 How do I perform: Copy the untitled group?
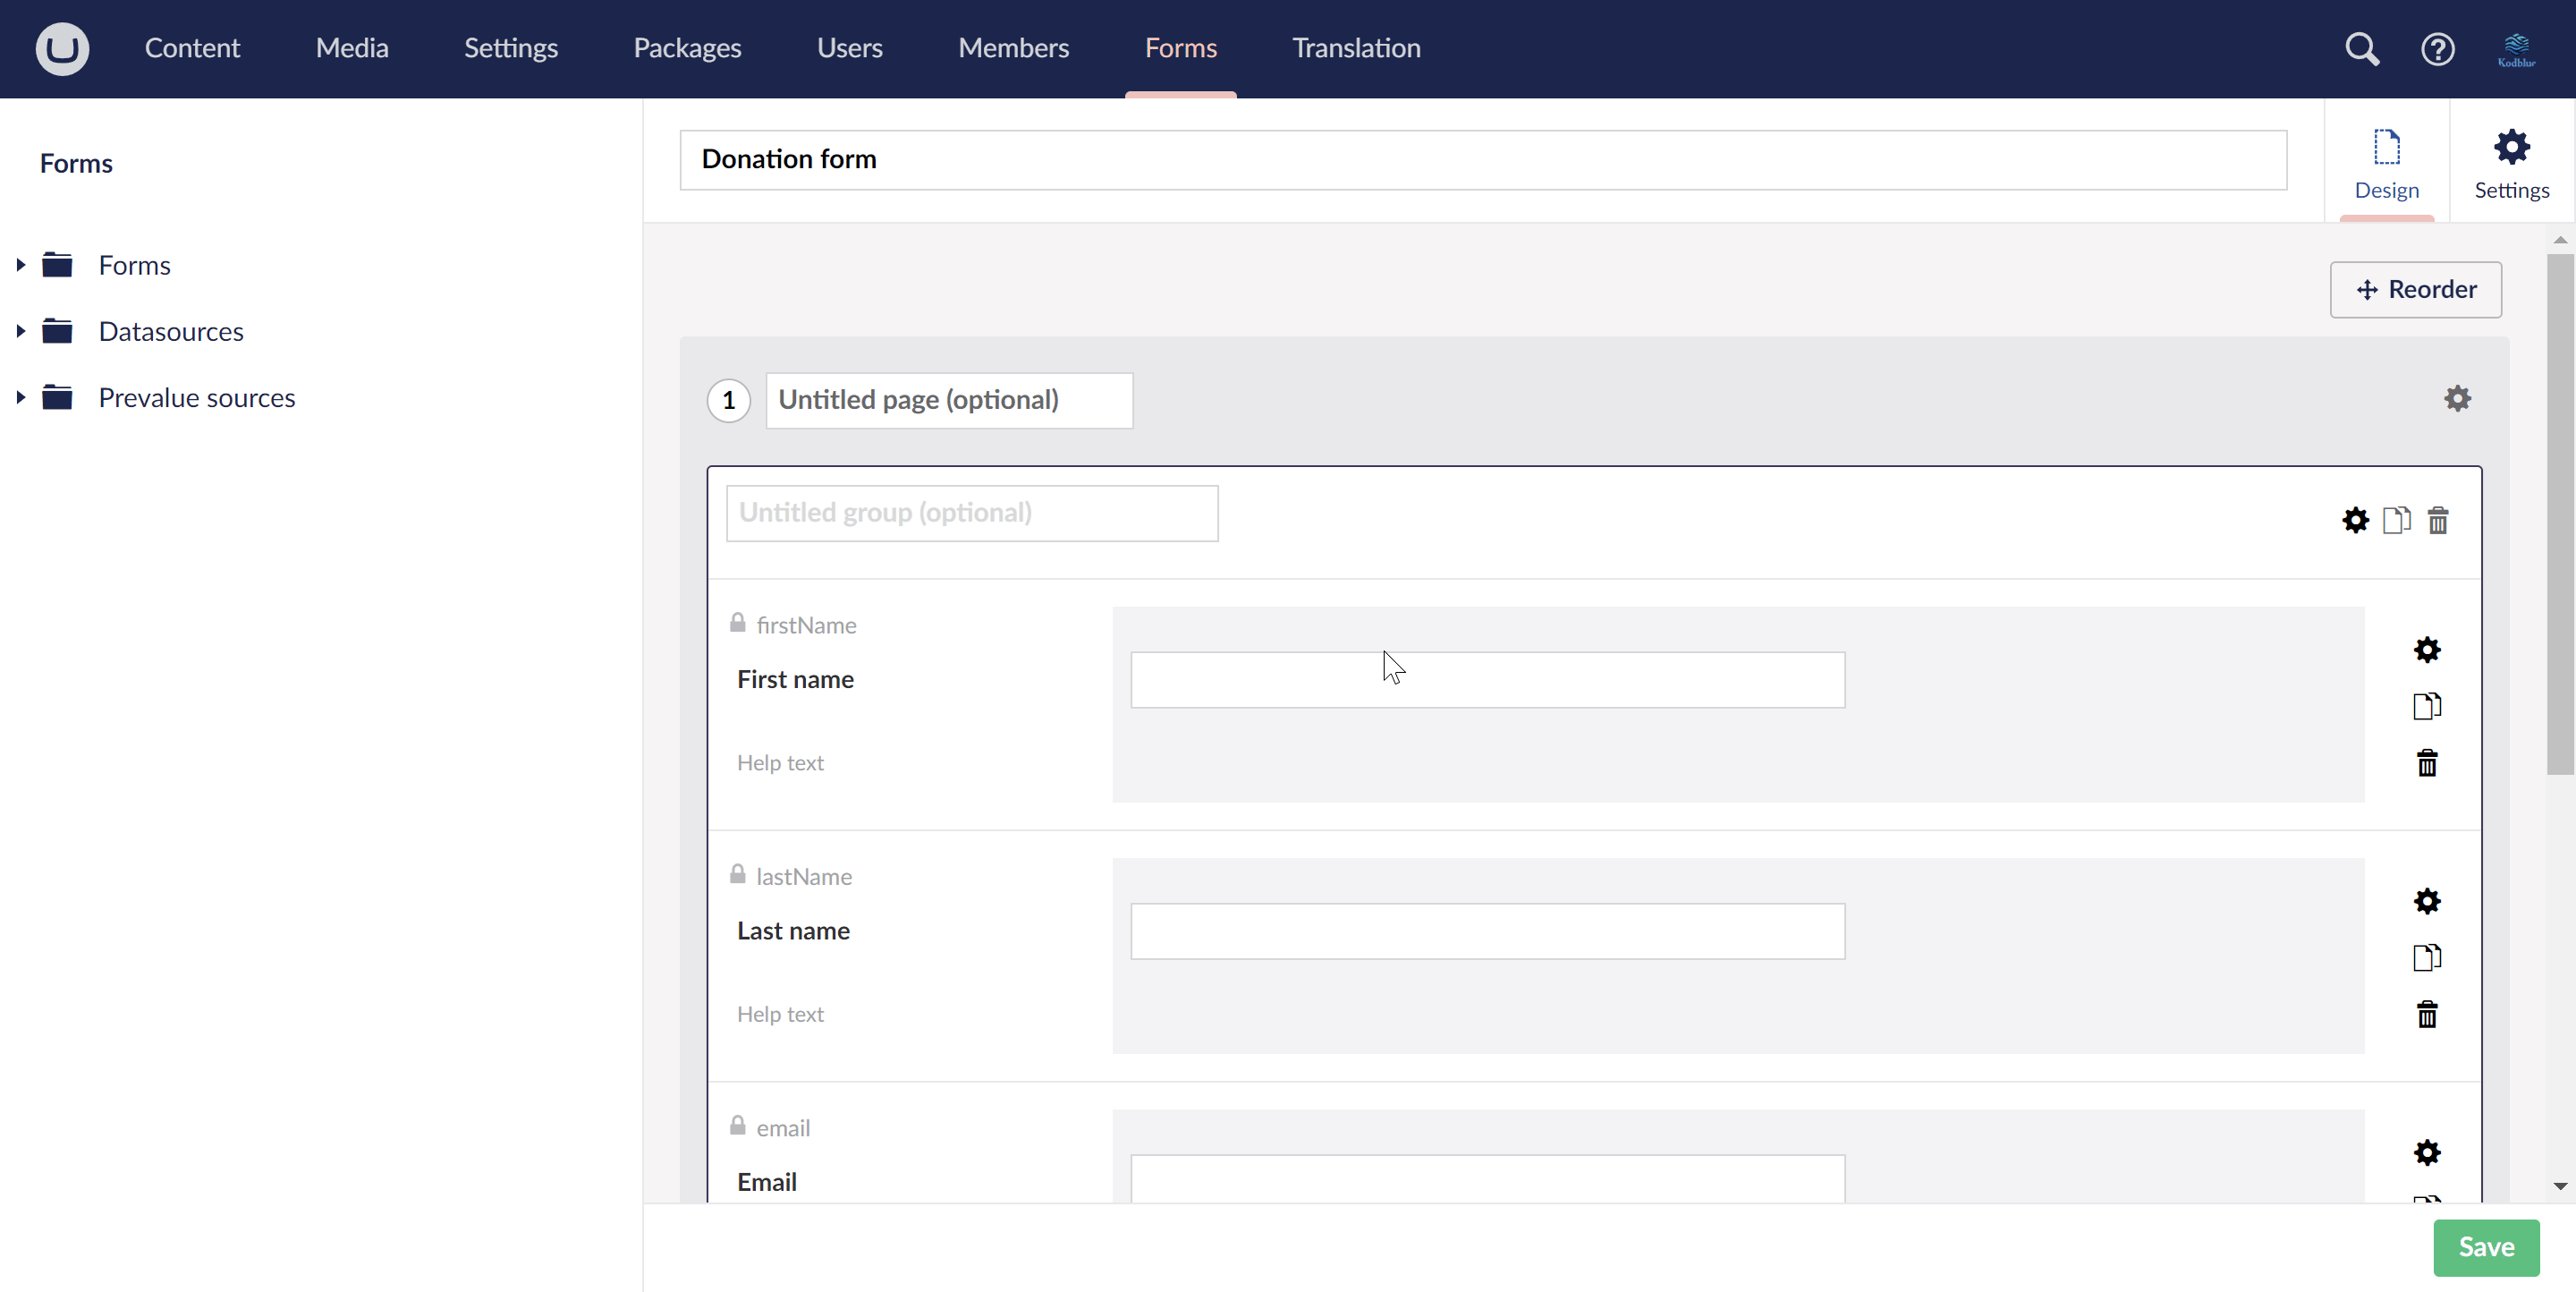click(x=2397, y=520)
